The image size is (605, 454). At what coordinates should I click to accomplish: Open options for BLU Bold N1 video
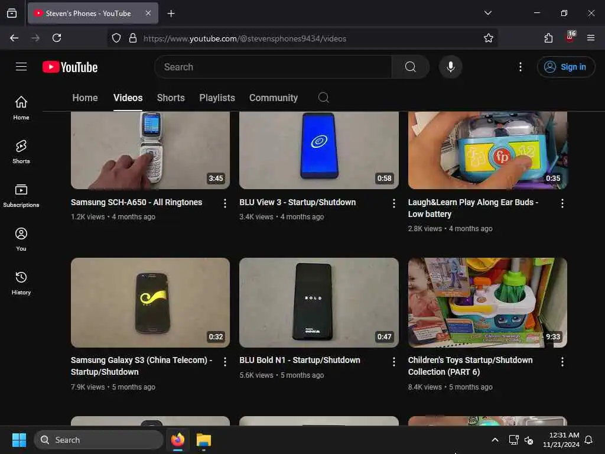coord(393,361)
